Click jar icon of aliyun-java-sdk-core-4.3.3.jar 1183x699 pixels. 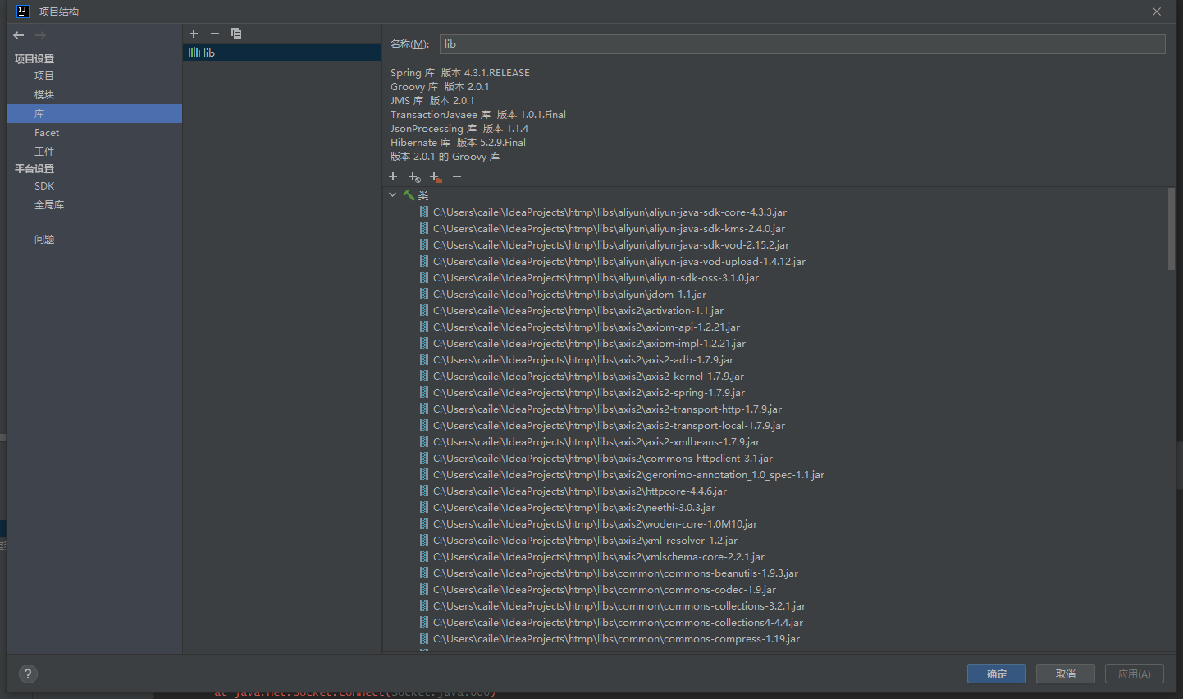tap(424, 212)
